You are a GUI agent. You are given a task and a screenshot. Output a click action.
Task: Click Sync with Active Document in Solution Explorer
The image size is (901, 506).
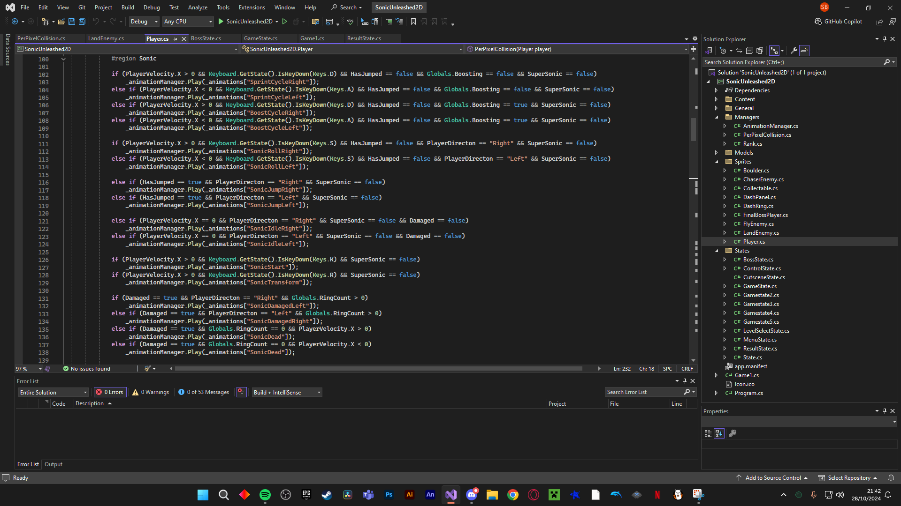coord(739,51)
